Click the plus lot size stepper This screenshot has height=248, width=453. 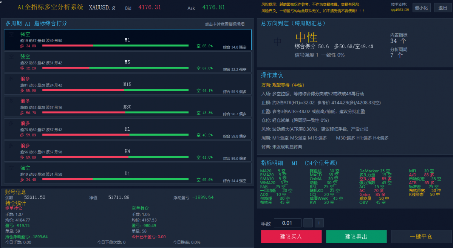[x=319, y=223]
